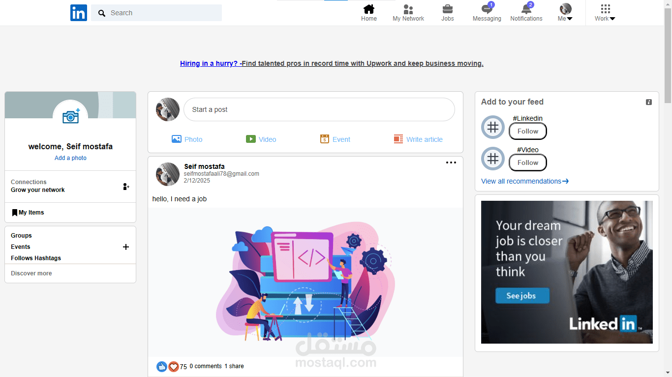This screenshot has height=377, width=672.
Task: Open Groups in sidebar
Action: click(21, 236)
